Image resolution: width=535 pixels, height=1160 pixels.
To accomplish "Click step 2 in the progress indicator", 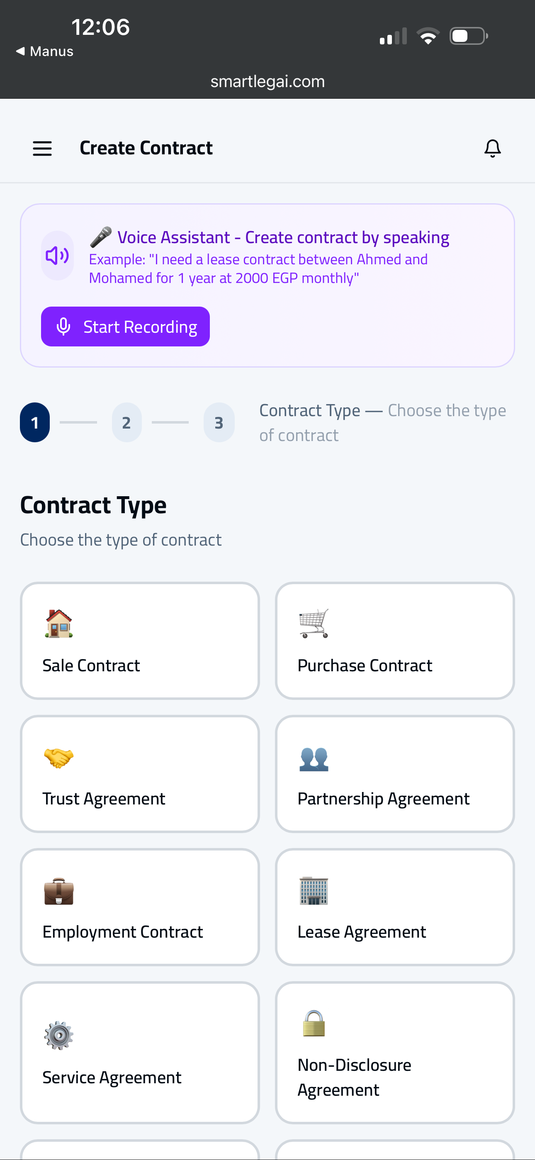I will pyautogui.click(x=126, y=422).
